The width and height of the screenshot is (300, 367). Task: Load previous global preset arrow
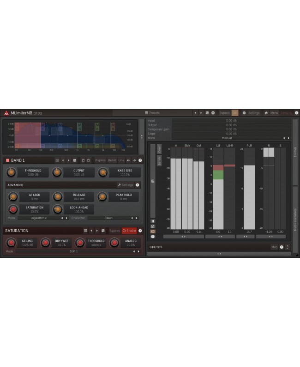pos(195,113)
